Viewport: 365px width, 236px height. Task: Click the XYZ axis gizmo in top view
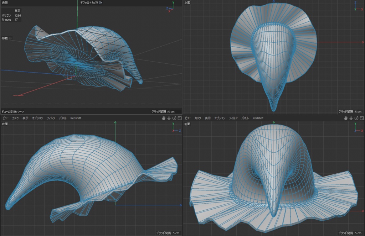tap(357, 7)
